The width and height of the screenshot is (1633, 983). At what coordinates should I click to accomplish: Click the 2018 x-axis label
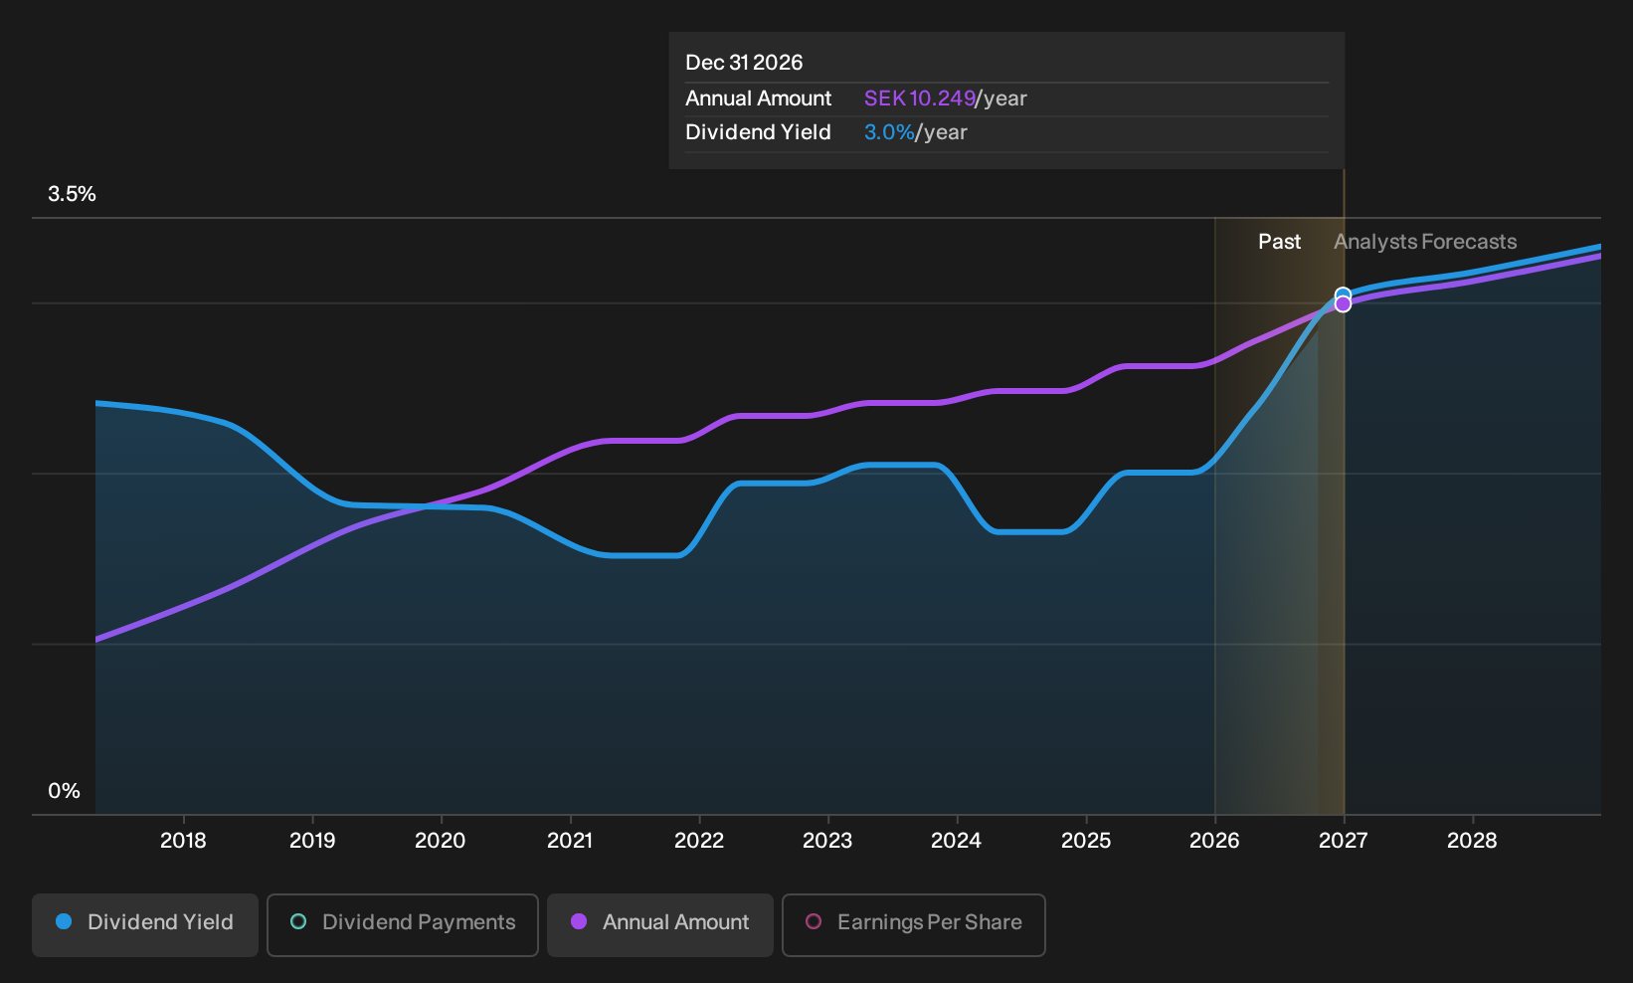pyautogui.click(x=183, y=841)
